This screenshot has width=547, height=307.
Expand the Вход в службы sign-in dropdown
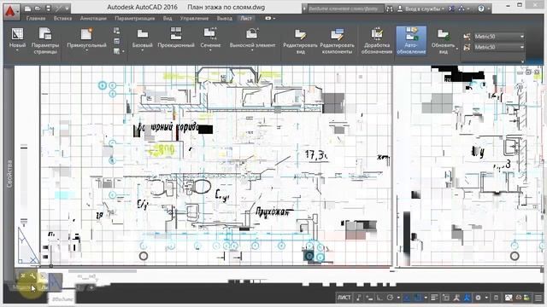[x=443, y=9]
